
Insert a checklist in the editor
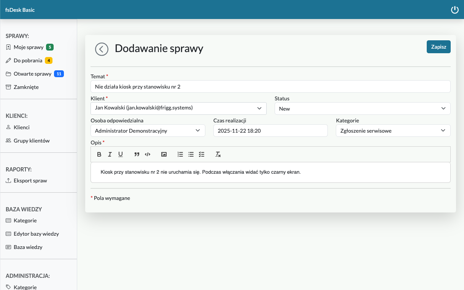tap(202, 154)
